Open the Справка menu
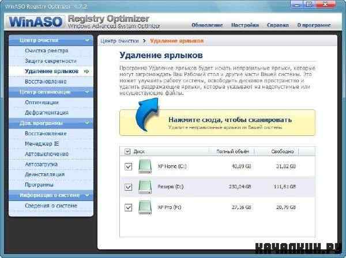Viewport: 346px width, 258px height. coord(278,25)
